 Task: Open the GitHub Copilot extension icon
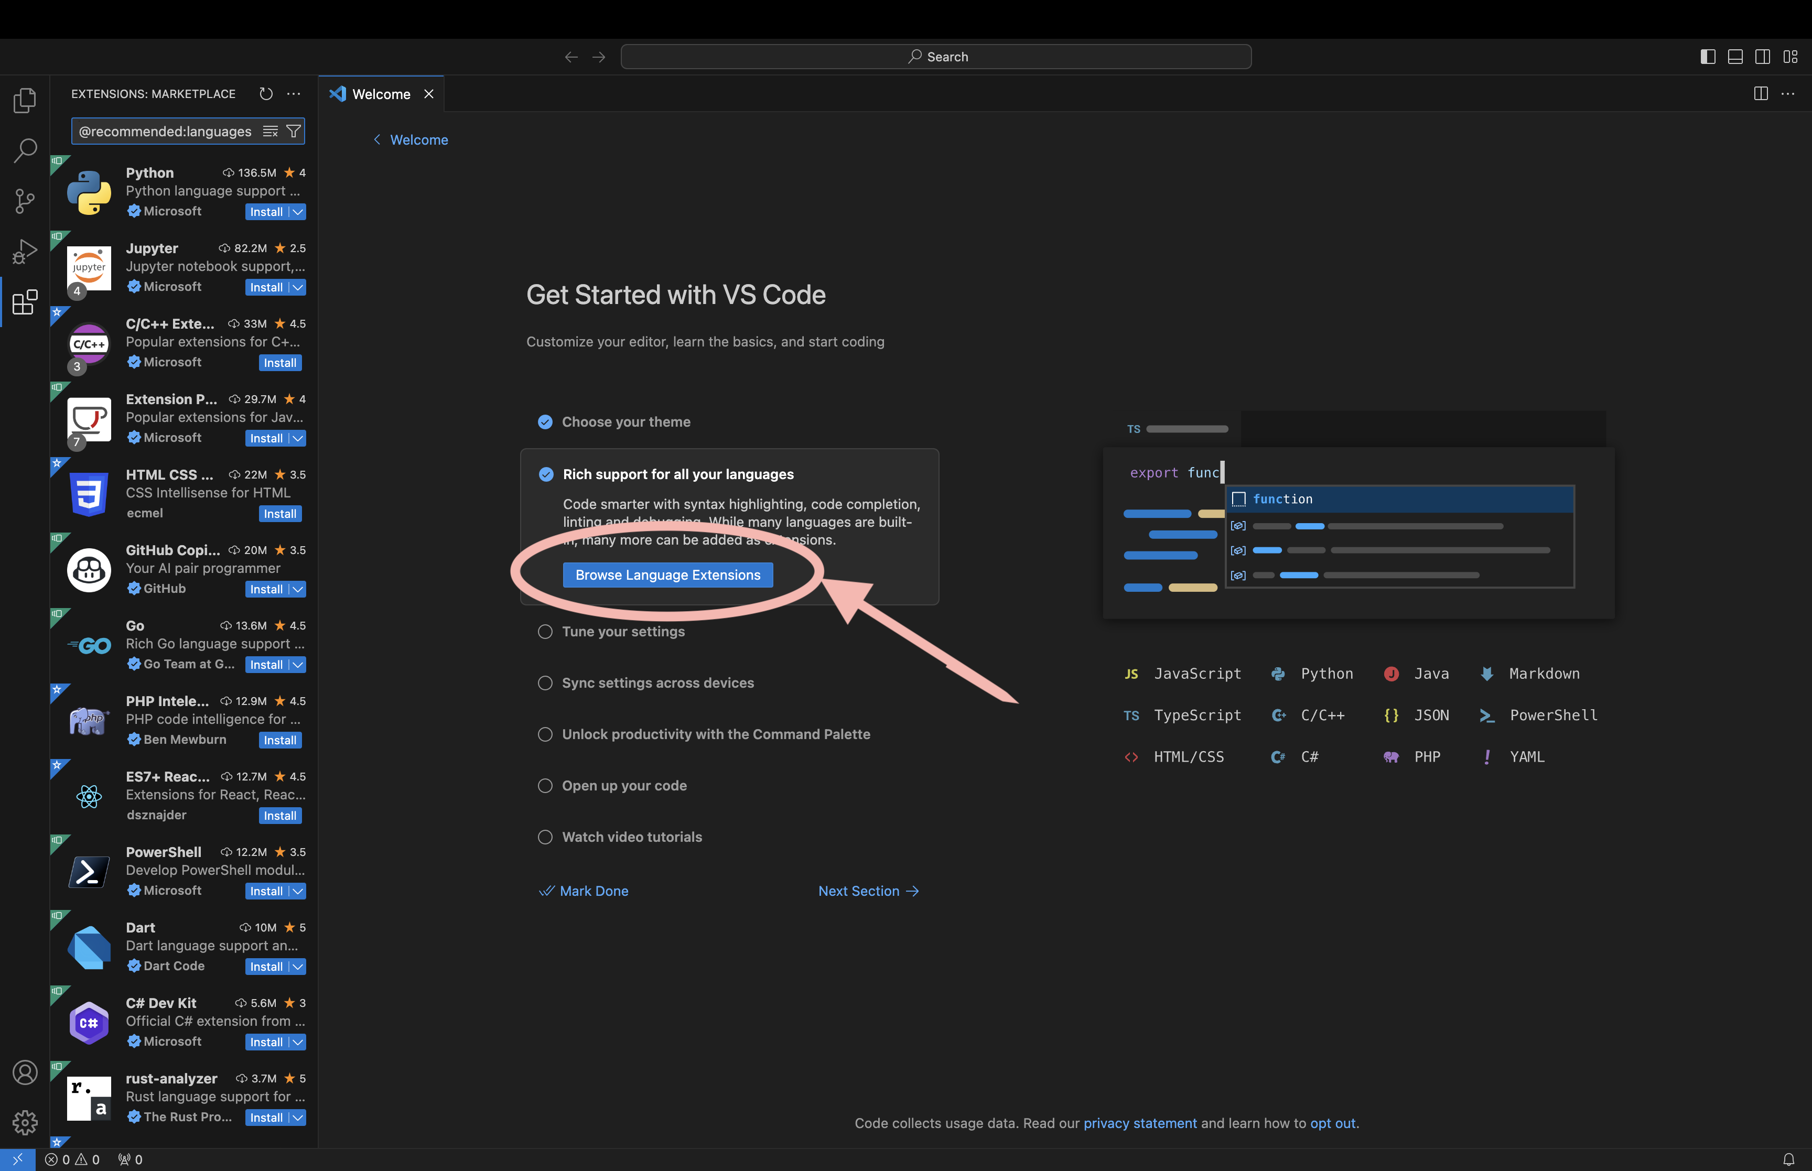[89, 570]
